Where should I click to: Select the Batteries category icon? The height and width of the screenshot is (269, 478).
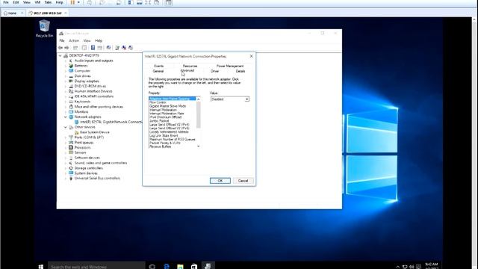click(x=71, y=66)
